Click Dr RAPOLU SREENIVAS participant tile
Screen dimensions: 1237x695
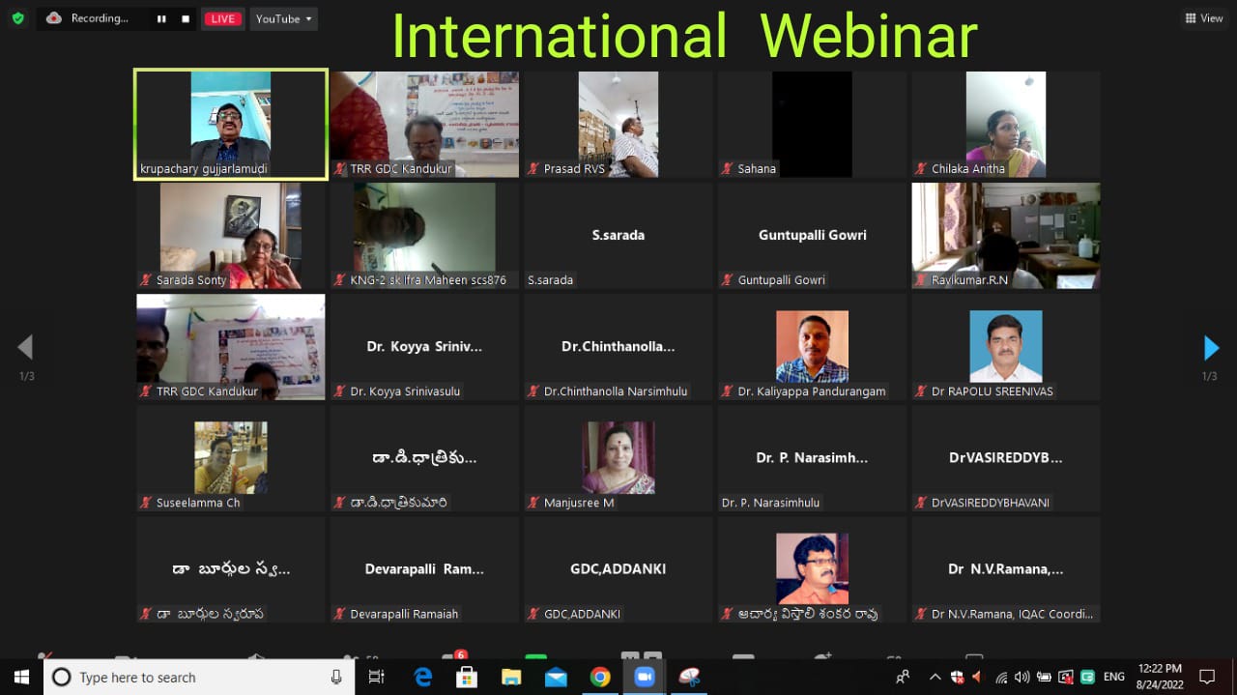[1005, 346]
